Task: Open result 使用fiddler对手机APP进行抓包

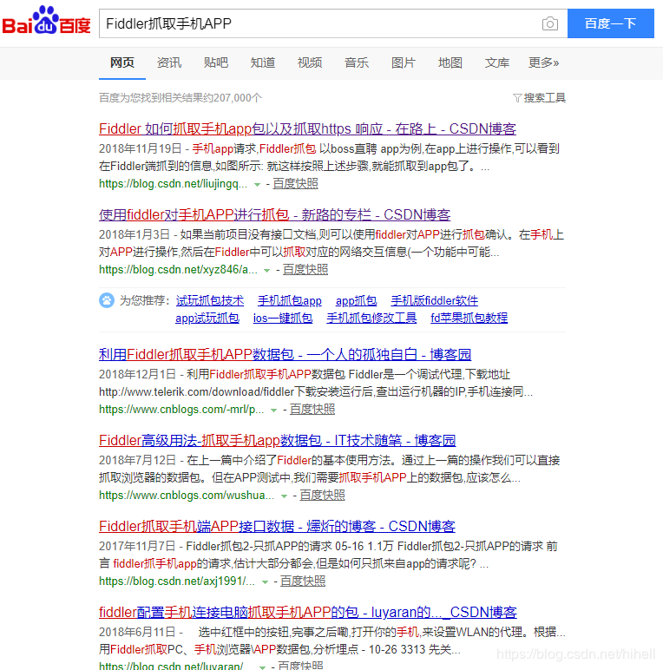Action: (x=275, y=215)
